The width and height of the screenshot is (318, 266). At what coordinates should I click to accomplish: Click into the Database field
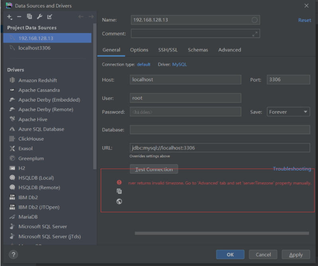220,130
